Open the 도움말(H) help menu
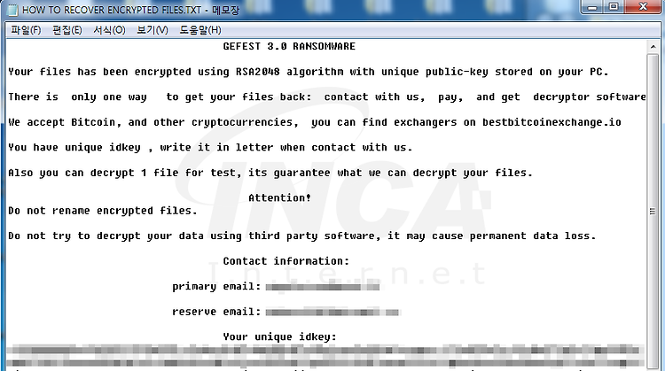 (200, 30)
